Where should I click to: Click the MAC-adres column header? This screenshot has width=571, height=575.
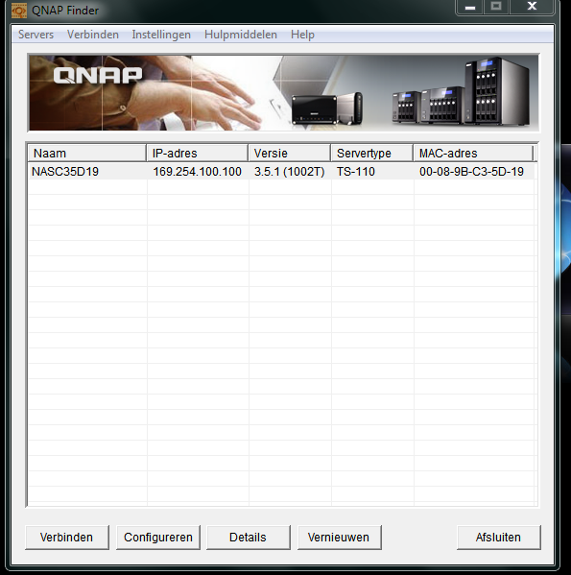[x=473, y=153]
